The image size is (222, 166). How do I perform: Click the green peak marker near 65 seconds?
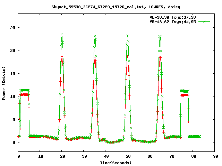[160, 37]
